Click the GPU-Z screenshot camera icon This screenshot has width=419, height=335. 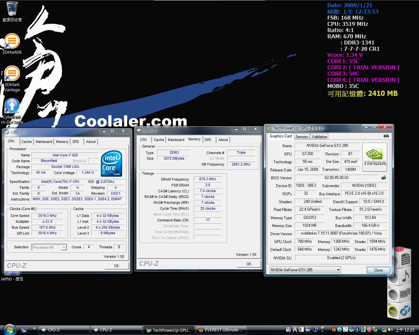(x=386, y=136)
